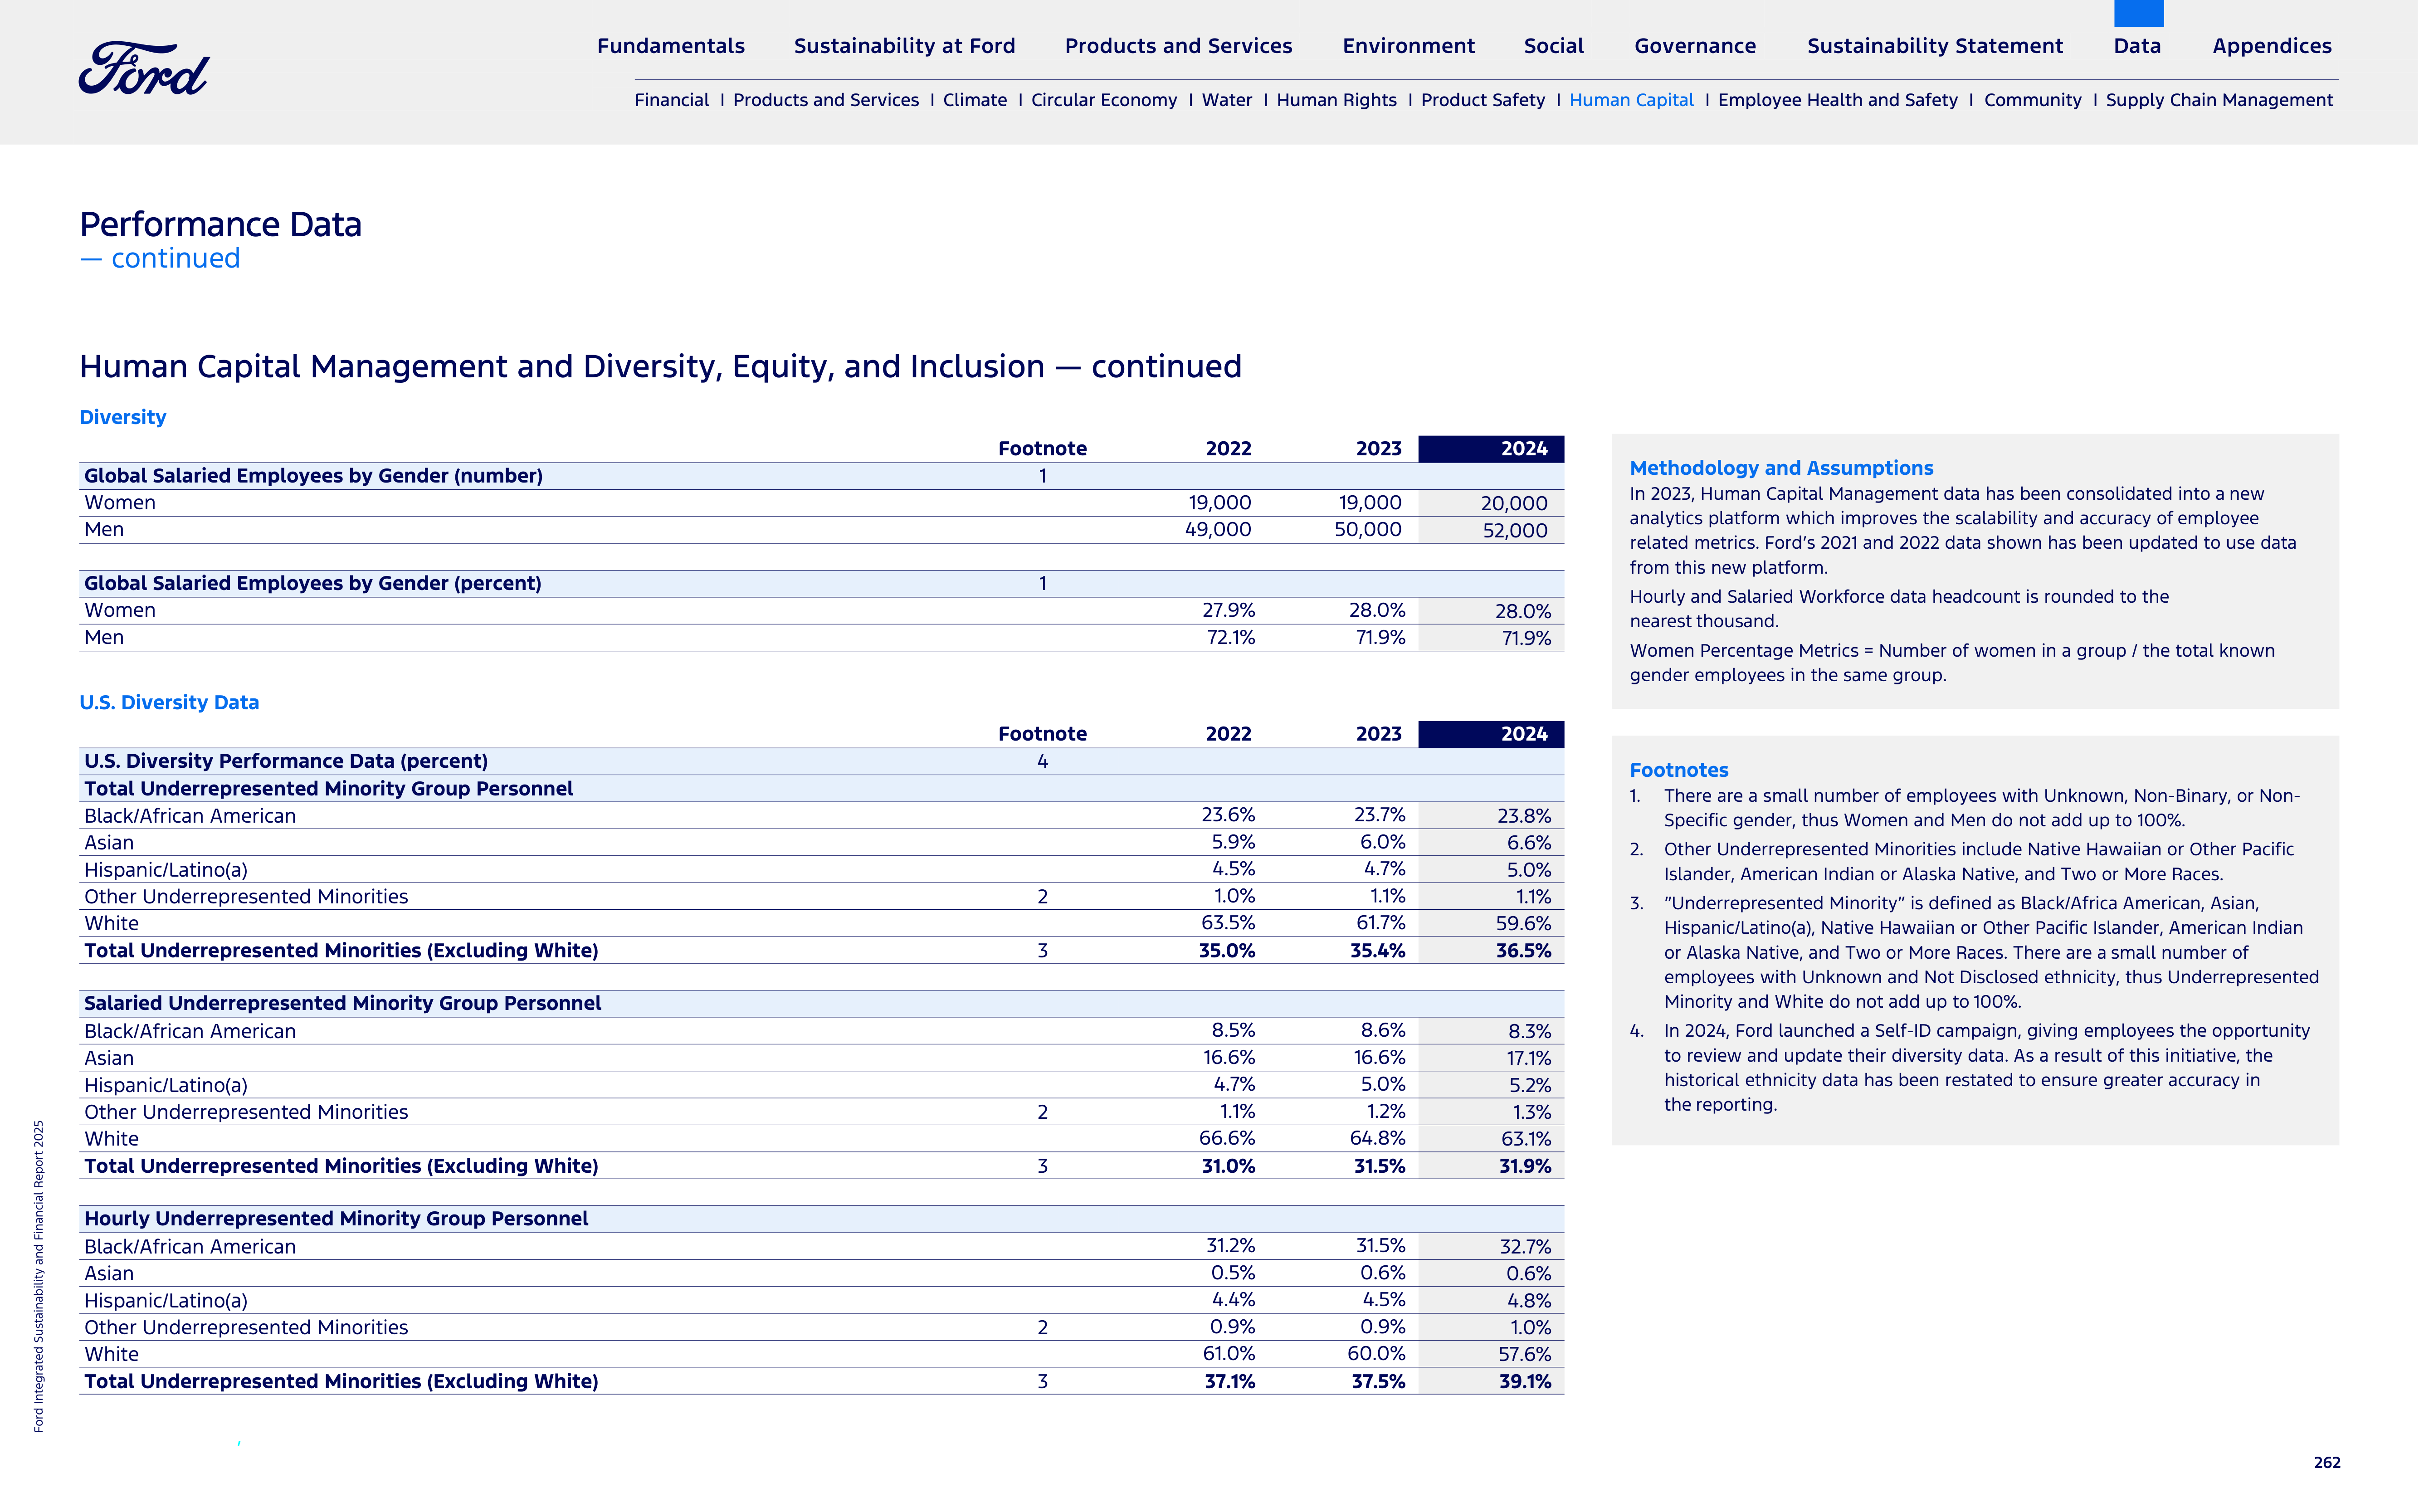2419x1512 pixels.
Task: Click the Methodology and Assumptions heading
Action: [x=1781, y=468]
